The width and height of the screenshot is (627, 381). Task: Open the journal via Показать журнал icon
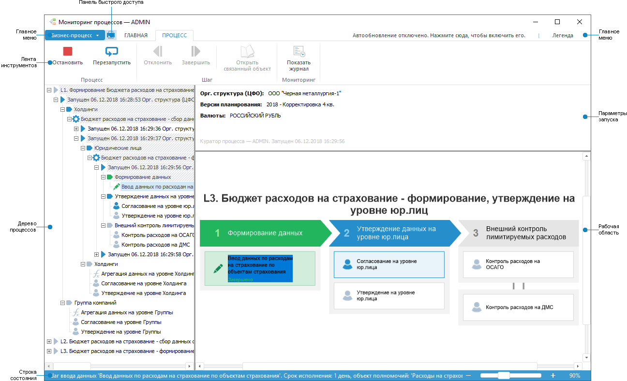(x=299, y=50)
